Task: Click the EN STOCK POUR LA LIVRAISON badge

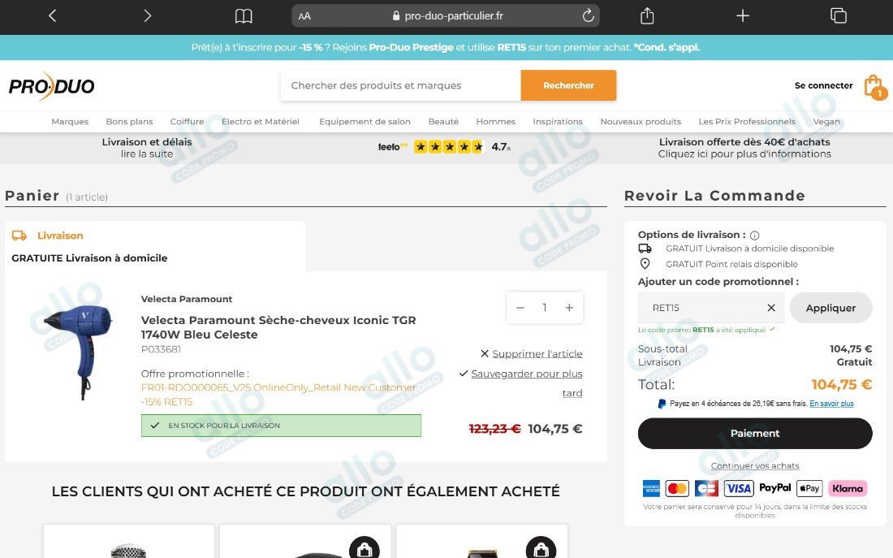Action: pyautogui.click(x=282, y=426)
